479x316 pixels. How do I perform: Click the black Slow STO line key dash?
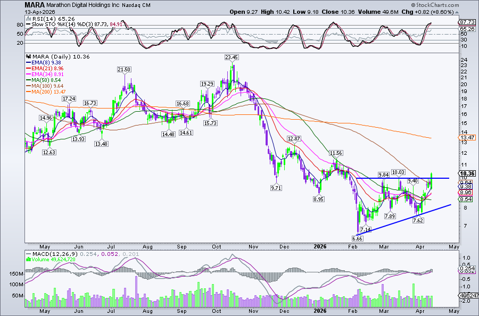[29, 24]
